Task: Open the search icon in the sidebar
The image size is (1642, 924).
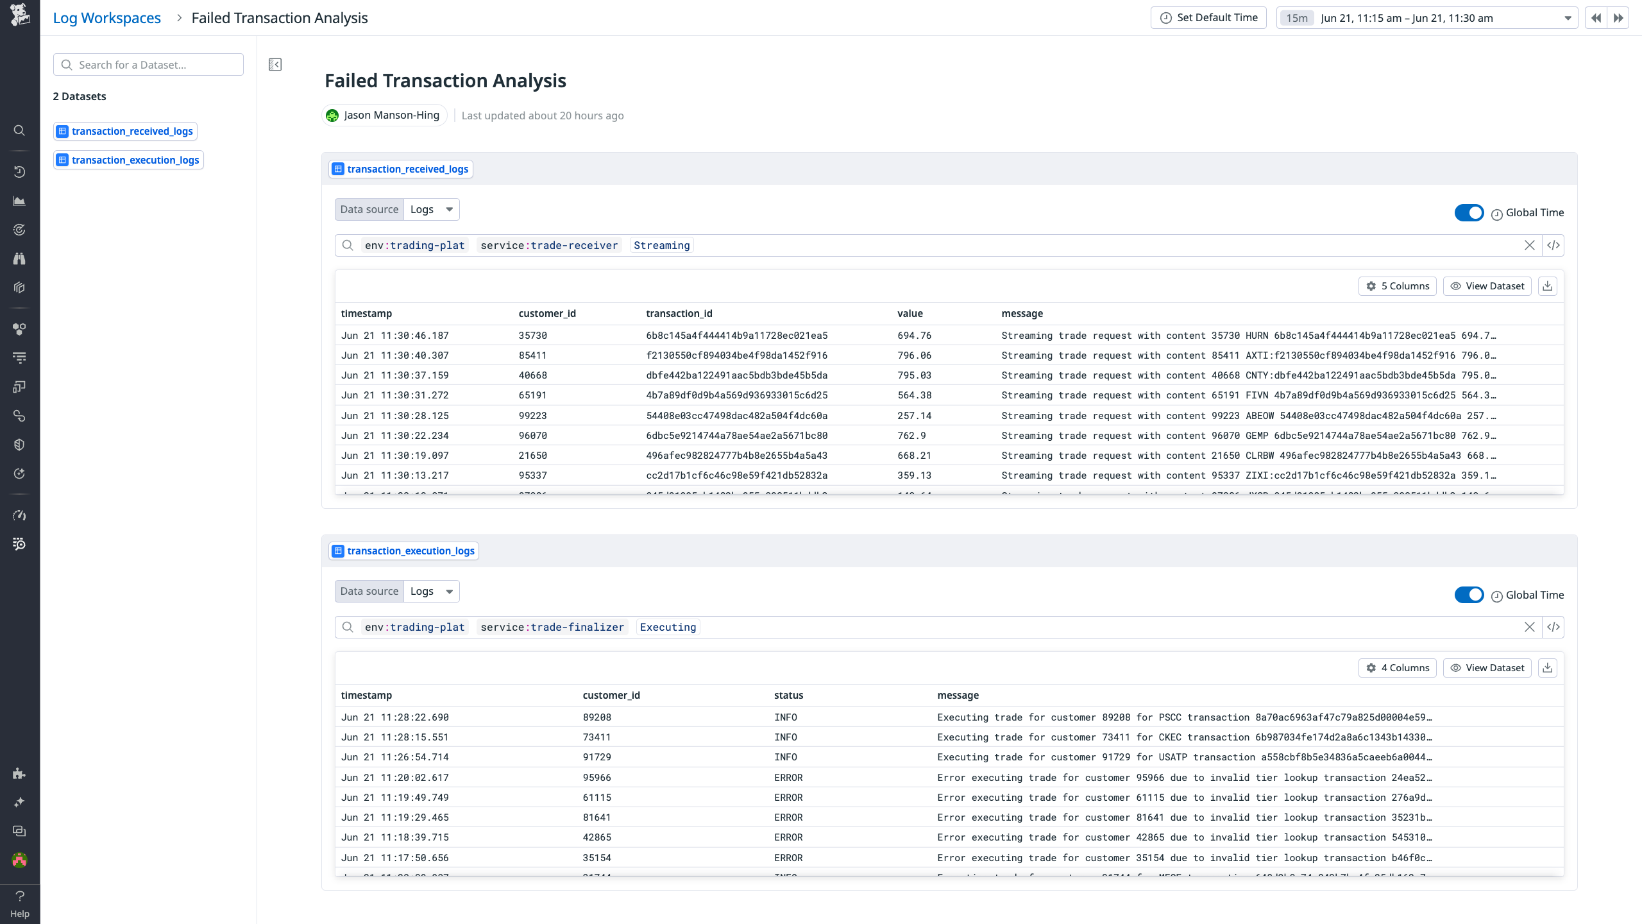Action: (19, 130)
